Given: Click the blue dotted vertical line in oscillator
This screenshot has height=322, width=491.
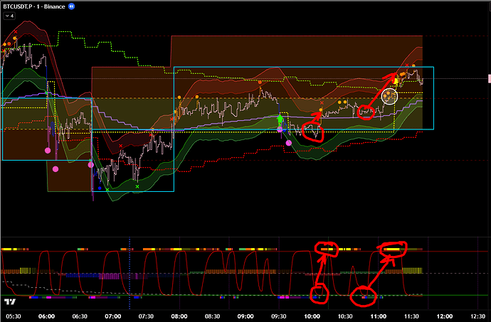Looking at the screenshot, I should 130,270.
